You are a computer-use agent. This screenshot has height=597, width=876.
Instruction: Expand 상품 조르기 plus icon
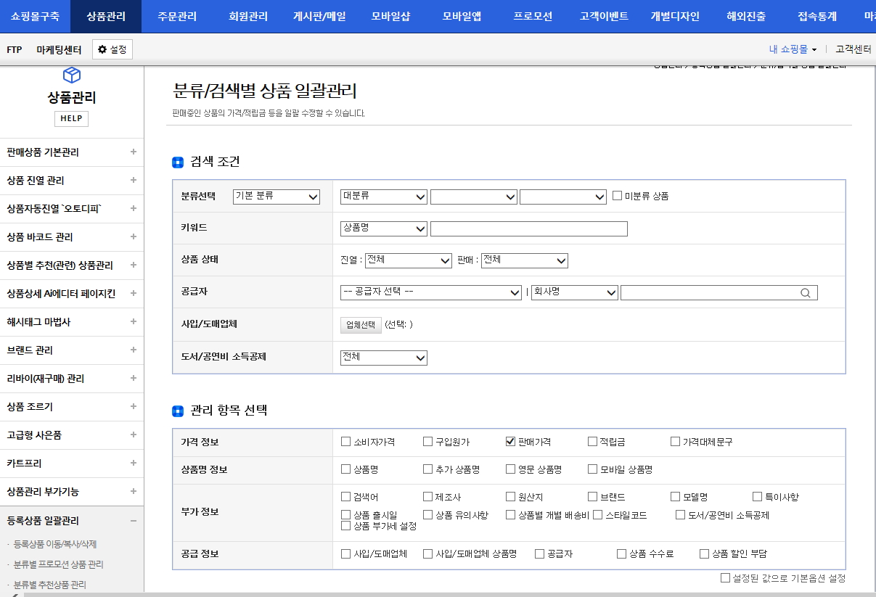(133, 406)
